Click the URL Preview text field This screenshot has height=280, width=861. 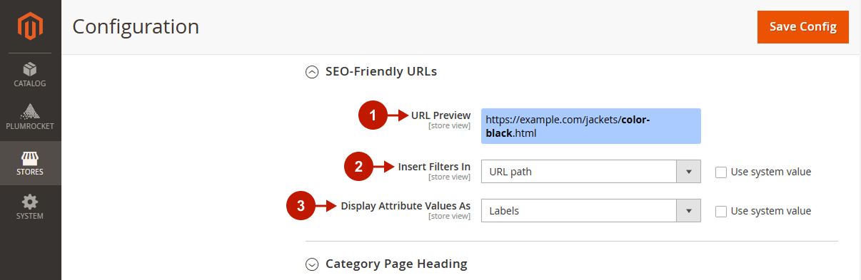point(590,126)
